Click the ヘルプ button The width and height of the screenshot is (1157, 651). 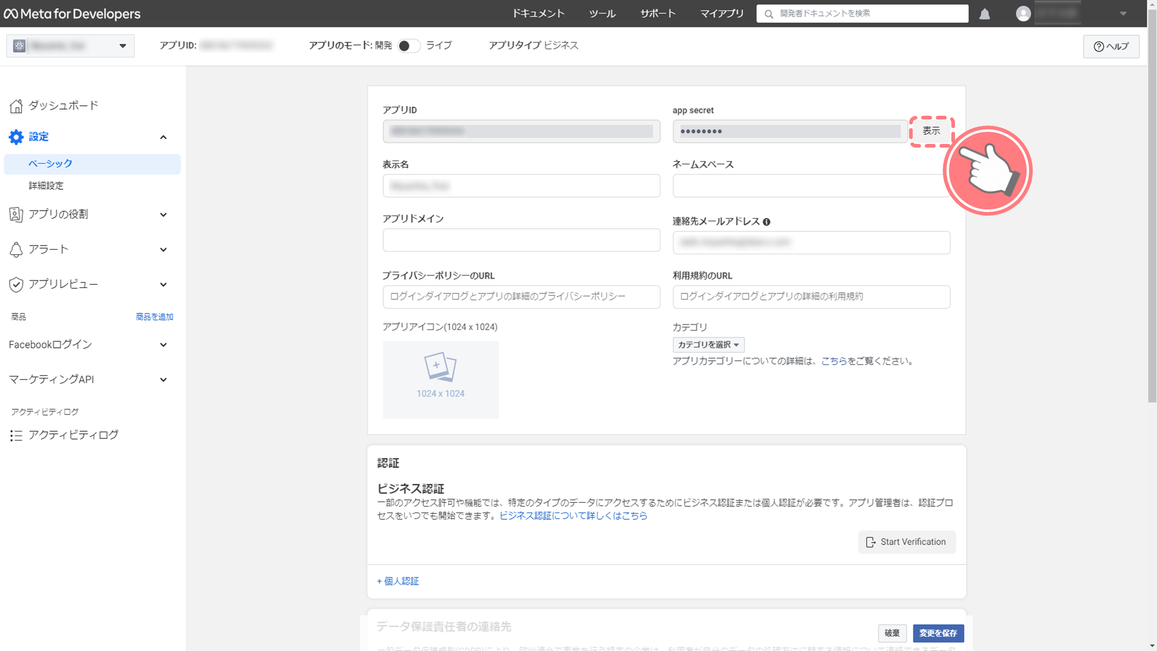coord(1111,47)
